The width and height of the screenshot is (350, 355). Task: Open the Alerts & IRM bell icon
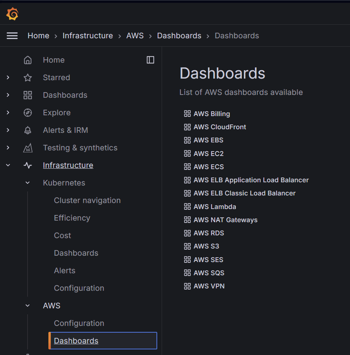click(28, 130)
